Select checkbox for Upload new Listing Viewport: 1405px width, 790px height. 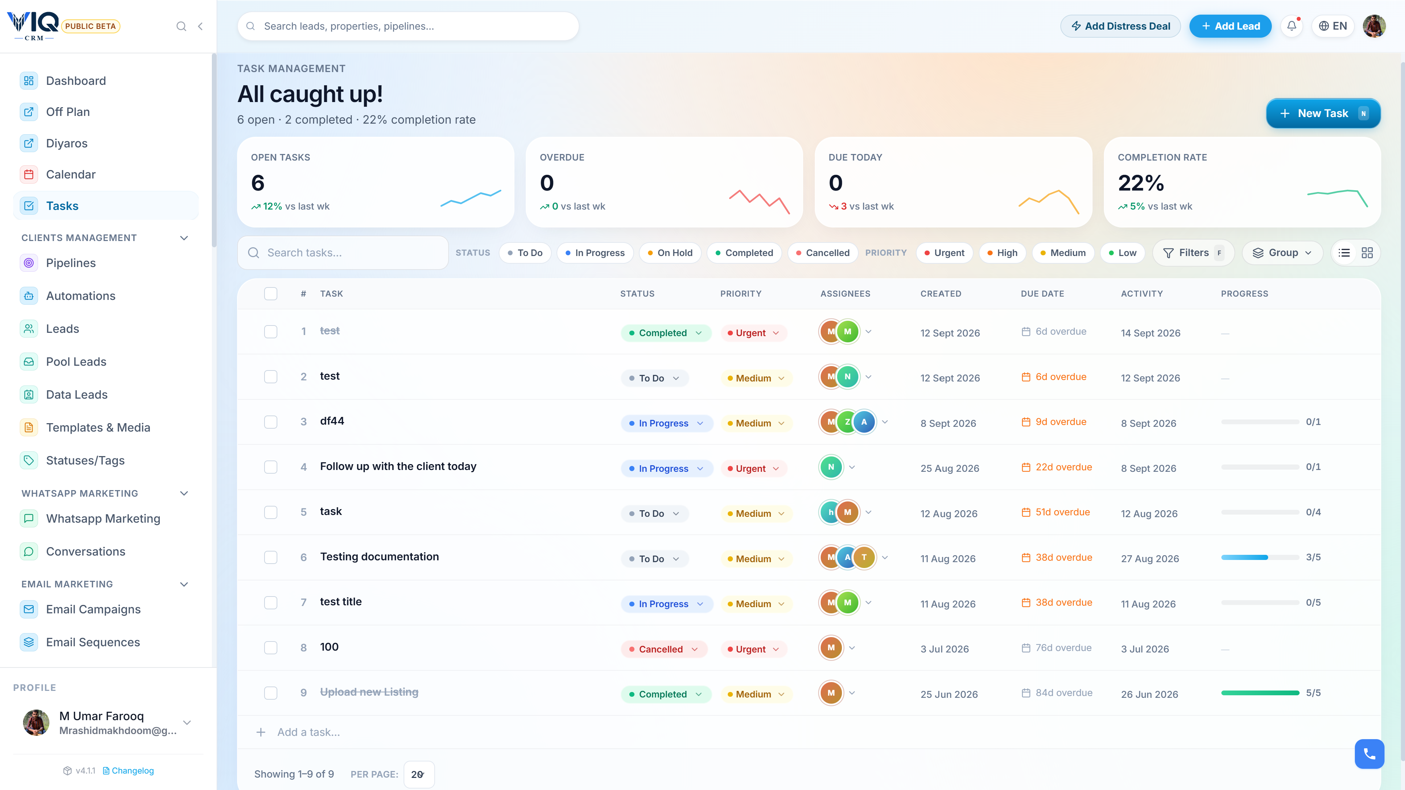[x=270, y=693]
